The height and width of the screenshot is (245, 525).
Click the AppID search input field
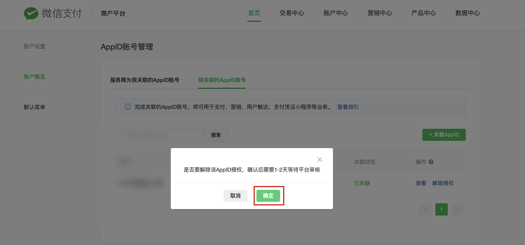point(159,135)
